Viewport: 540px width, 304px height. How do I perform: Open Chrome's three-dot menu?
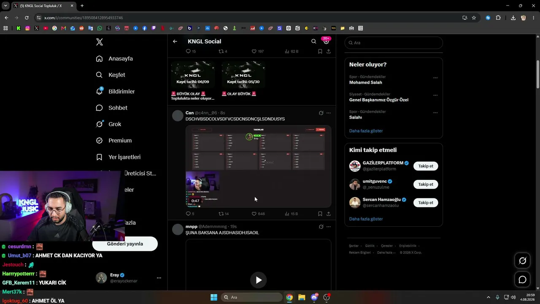(533, 18)
